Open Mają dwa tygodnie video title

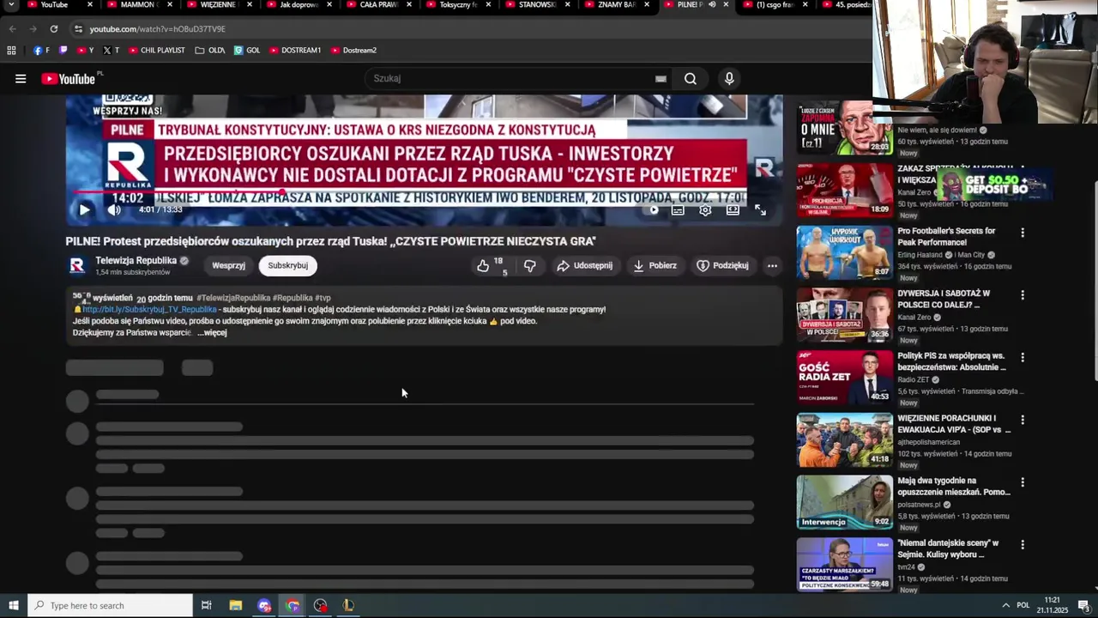(954, 487)
